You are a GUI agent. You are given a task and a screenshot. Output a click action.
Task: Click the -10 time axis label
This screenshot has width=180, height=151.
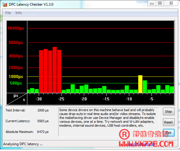pos(129,99)
